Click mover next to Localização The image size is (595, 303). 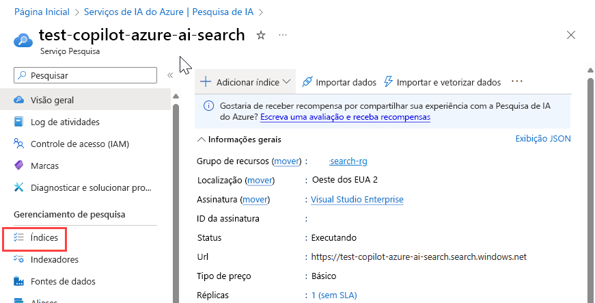[260, 180]
